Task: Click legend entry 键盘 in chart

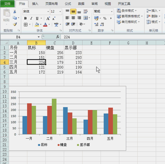Action: (x=62, y=145)
